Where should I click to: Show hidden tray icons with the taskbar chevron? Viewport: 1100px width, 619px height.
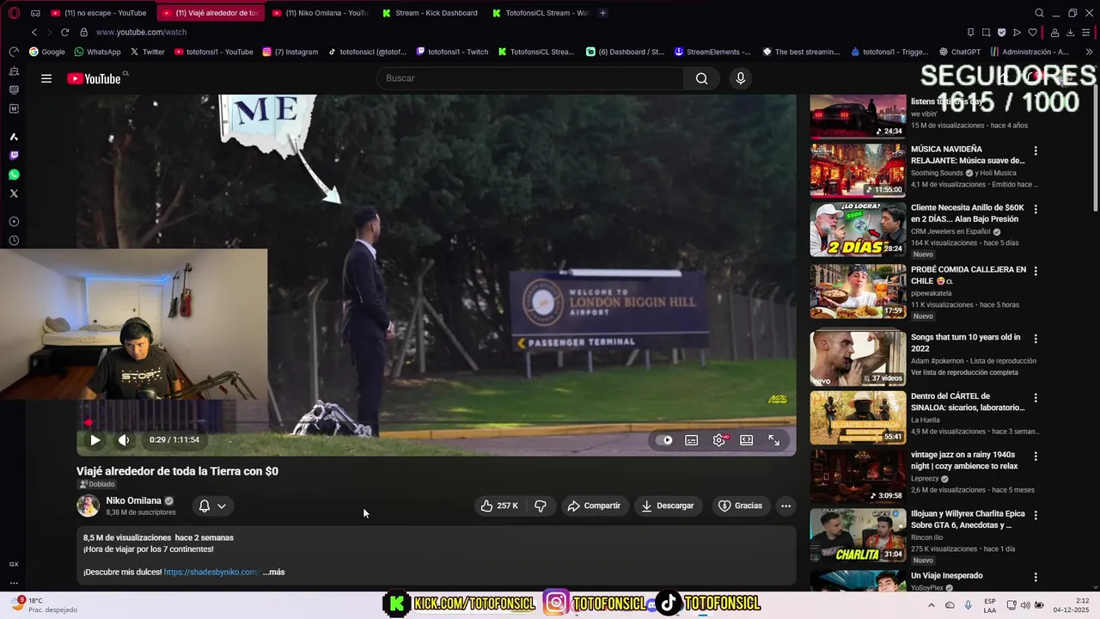pyautogui.click(x=932, y=604)
